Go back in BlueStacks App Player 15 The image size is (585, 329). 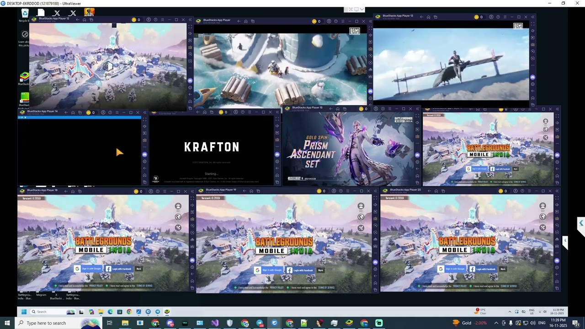tap(332, 109)
